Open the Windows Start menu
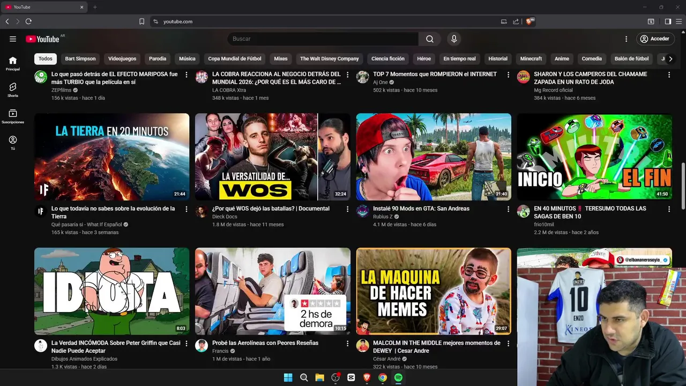Image resolution: width=686 pixels, height=386 pixels. tap(288, 377)
